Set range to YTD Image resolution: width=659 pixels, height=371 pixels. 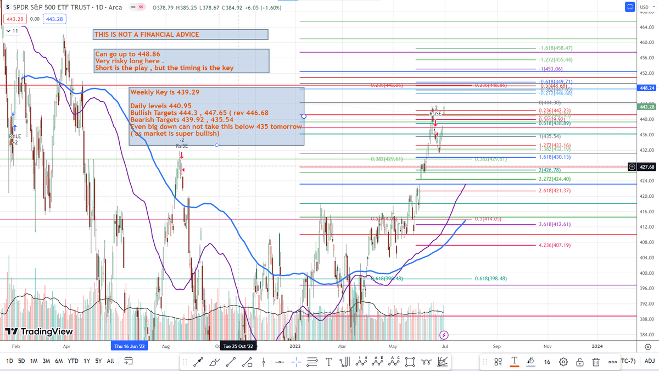pyautogui.click(x=72, y=361)
